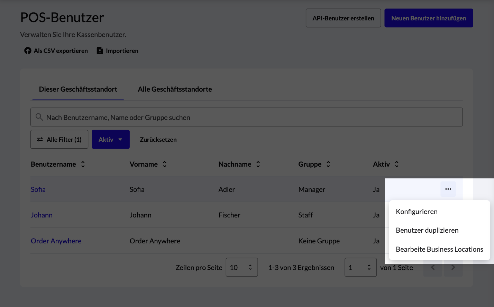Click the Nachname header text
This screenshot has width=494, height=307.
(x=235, y=164)
